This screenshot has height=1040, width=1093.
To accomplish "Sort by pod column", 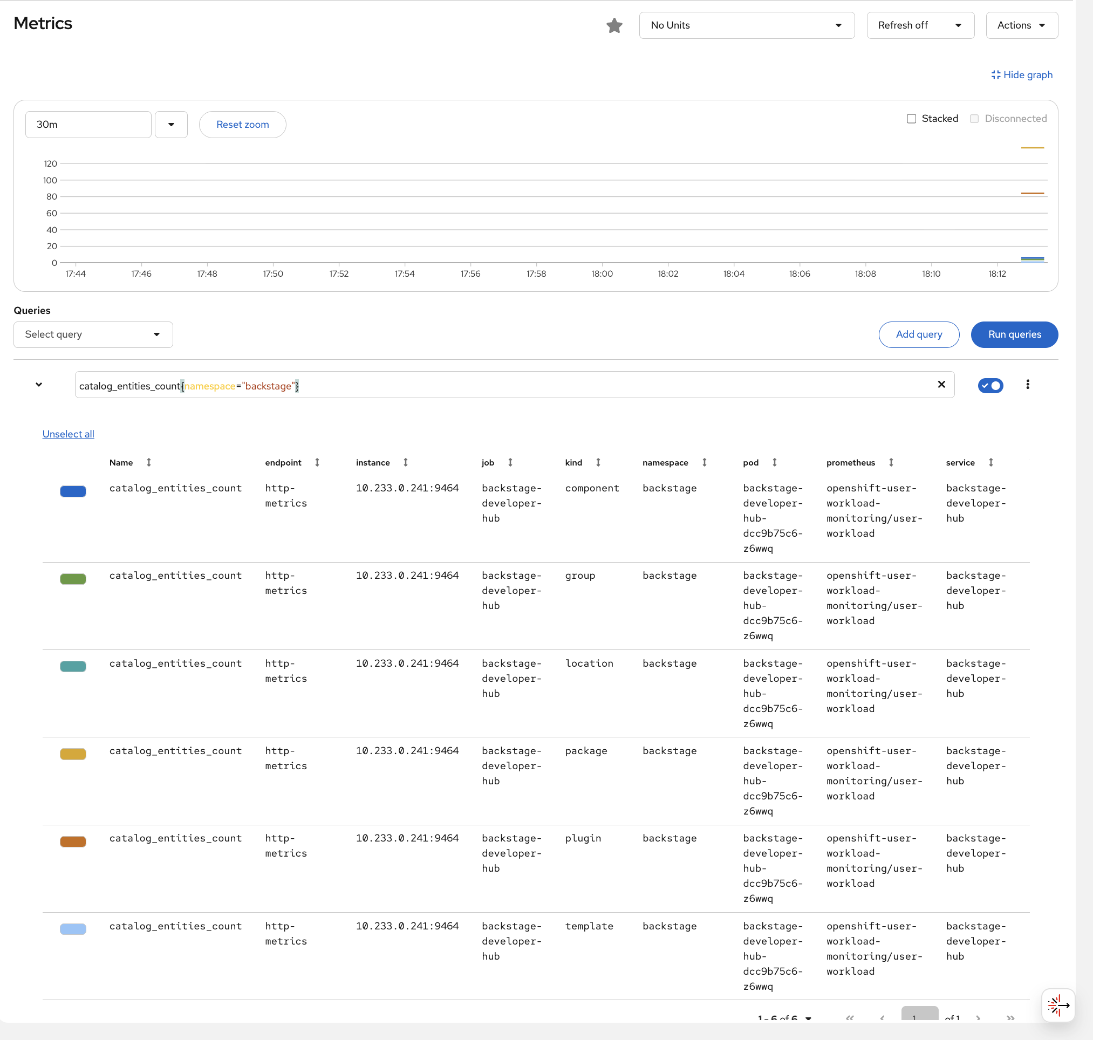I will (x=775, y=462).
